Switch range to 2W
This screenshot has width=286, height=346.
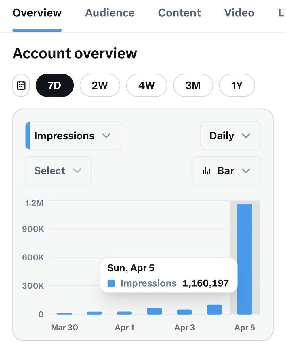tap(100, 85)
